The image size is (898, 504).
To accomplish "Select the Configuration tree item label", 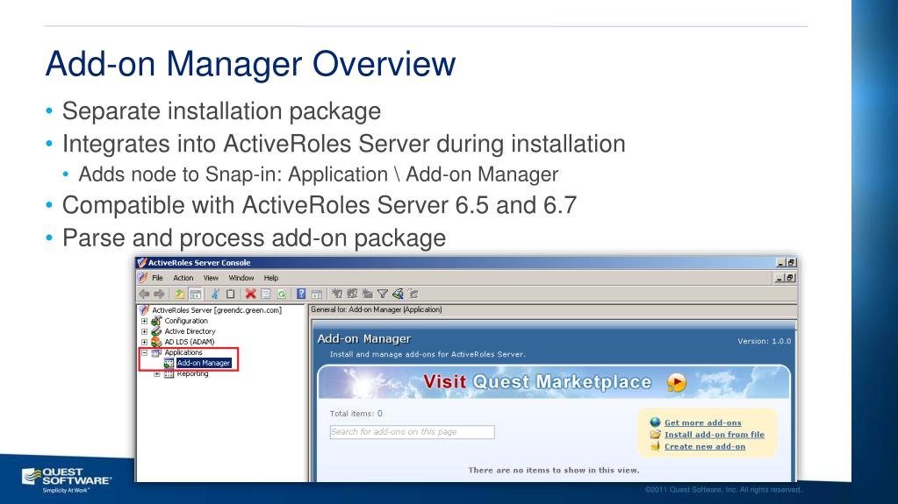I will click(186, 321).
